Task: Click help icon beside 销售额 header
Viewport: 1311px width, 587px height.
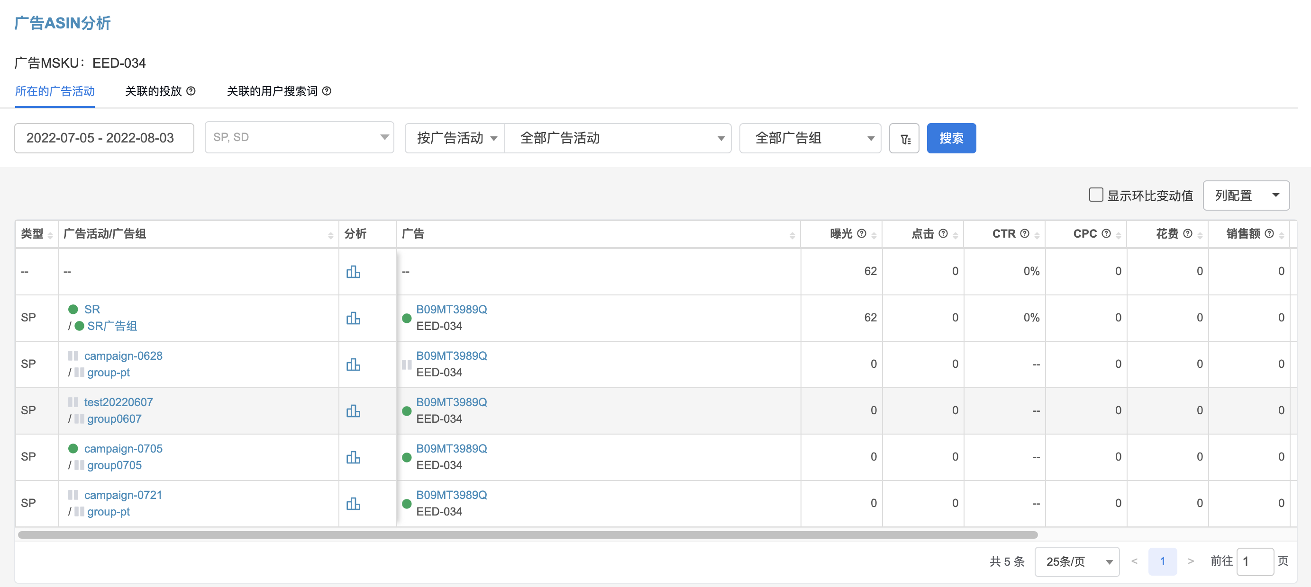Action: pos(1269,233)
